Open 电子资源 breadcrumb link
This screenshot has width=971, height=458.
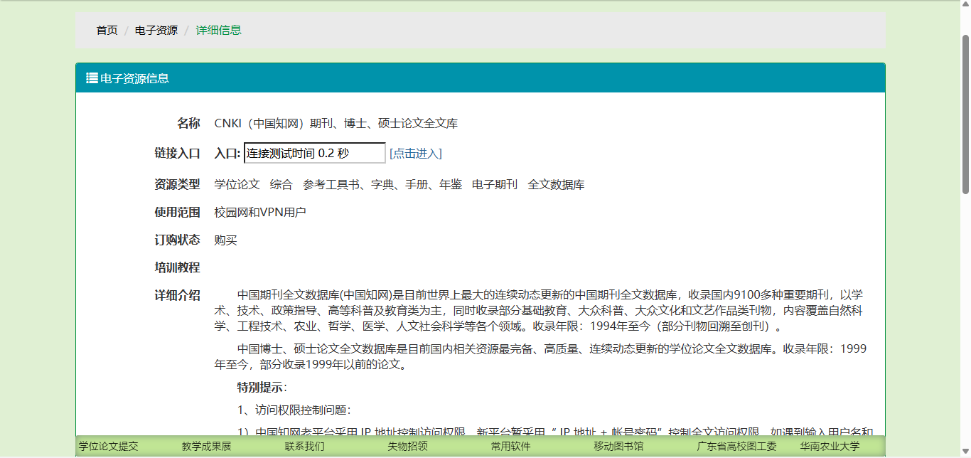click(156, 30)
